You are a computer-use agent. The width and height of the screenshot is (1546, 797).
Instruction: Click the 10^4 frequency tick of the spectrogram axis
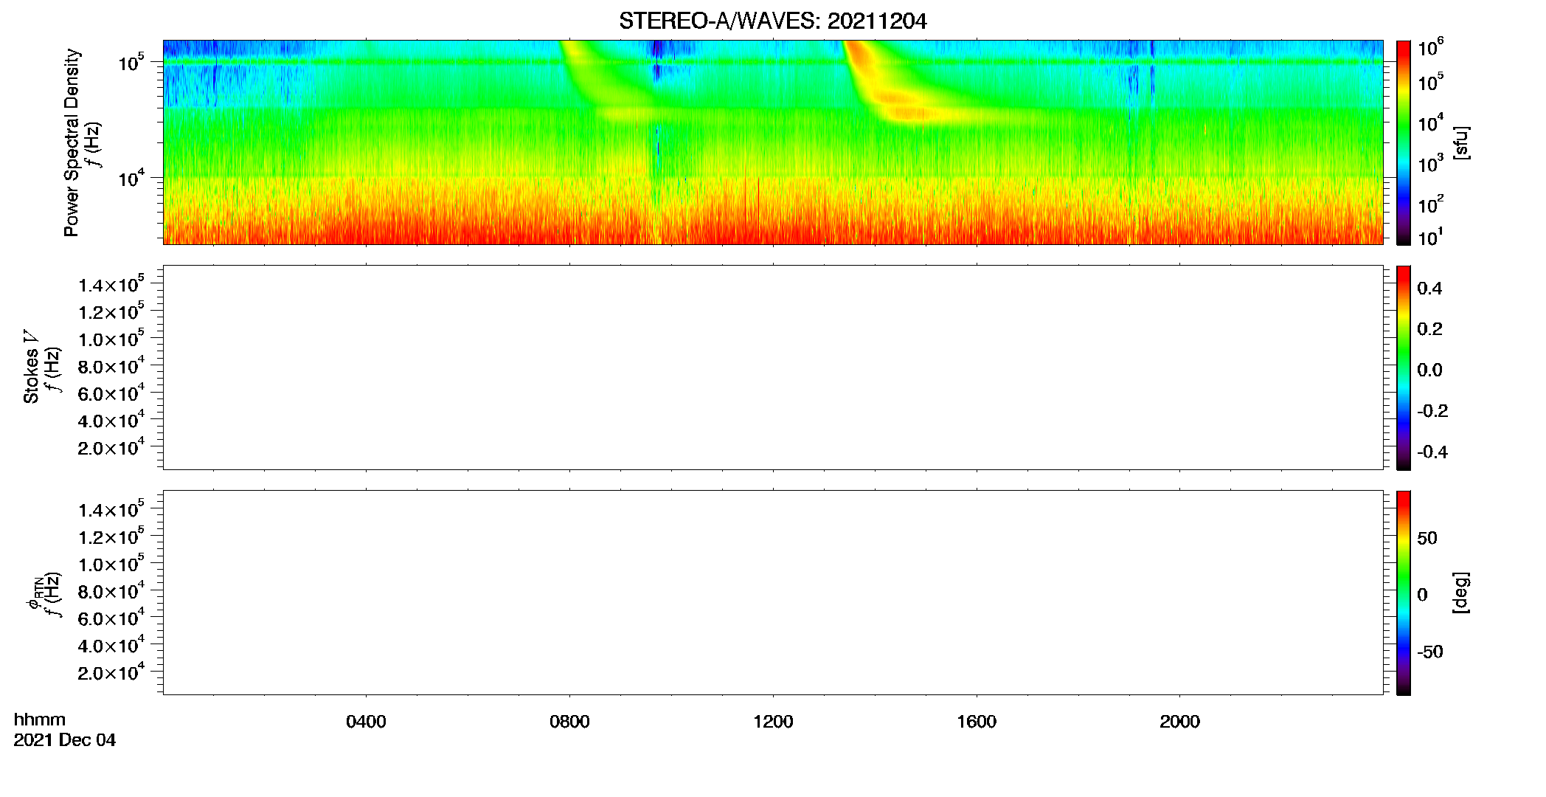coord(131,178)
